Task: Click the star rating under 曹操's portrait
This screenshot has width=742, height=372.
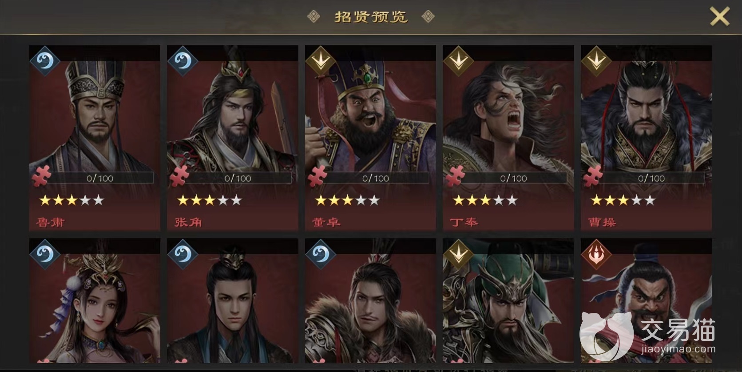Action: pyautogui.click(x=623, y=200)
